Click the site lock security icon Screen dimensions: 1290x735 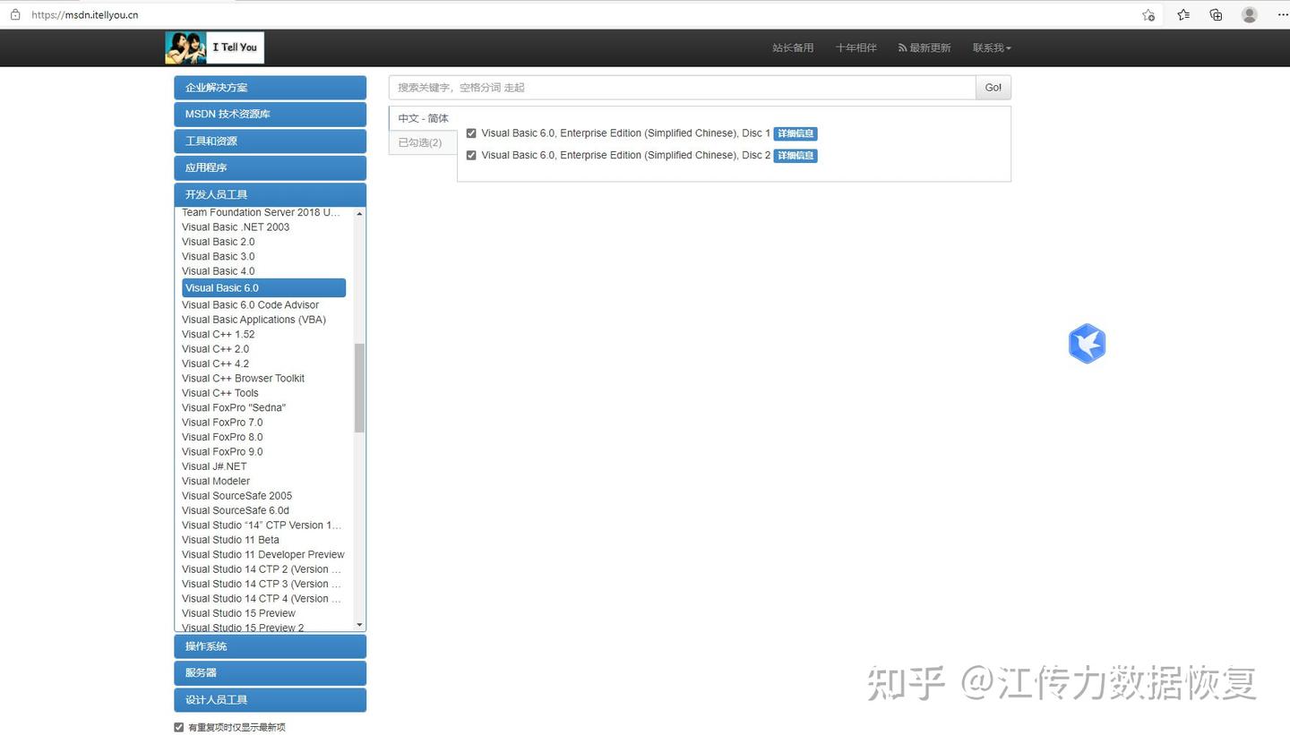click(x=15, y=14)
